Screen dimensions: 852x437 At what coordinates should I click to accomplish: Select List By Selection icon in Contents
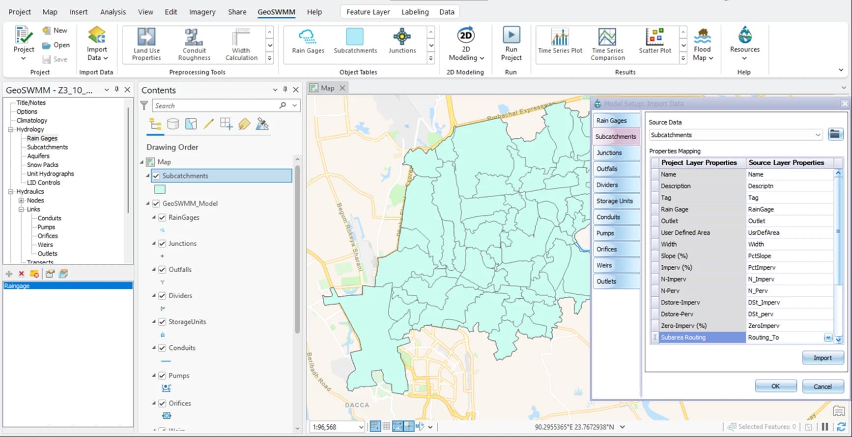tap(191, 124)
